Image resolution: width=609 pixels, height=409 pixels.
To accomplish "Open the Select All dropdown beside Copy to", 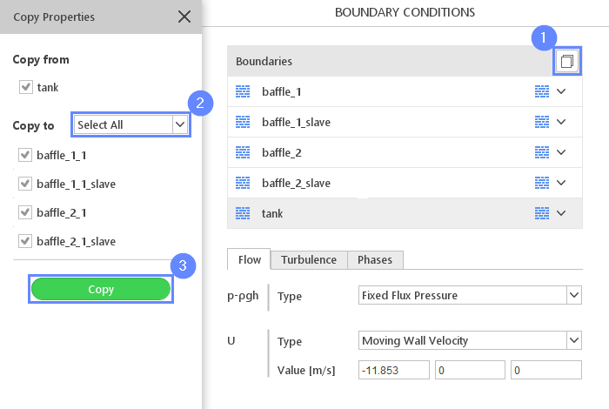I will coord(130,124).
